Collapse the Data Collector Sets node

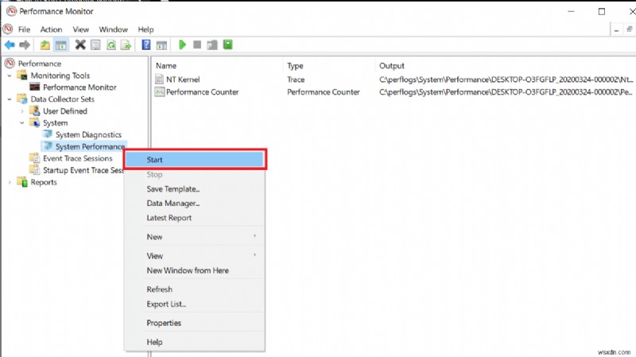point(10,99)
